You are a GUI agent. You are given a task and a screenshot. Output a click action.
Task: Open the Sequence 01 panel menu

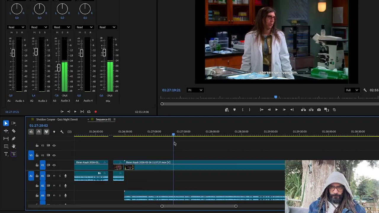(x=114, y=120)
